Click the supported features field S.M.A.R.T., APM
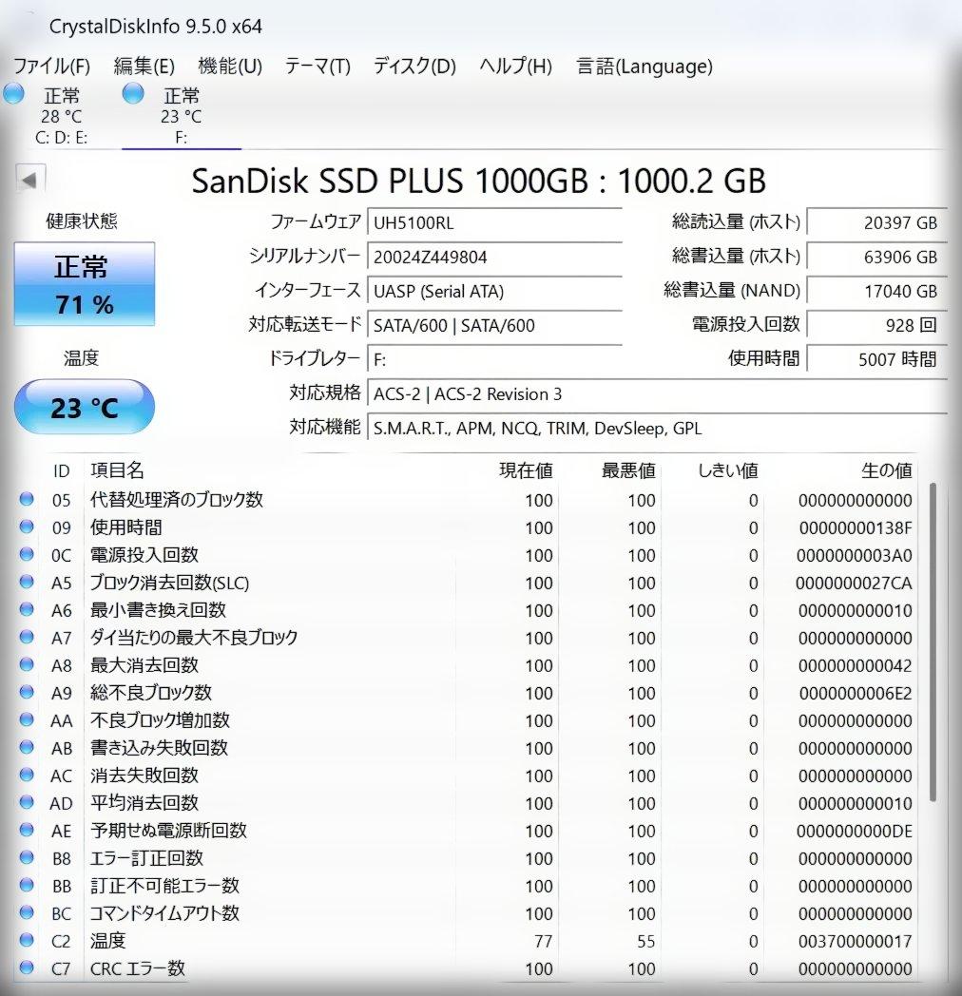Screen dimensions: 962x996 click(x=657, y=429)
